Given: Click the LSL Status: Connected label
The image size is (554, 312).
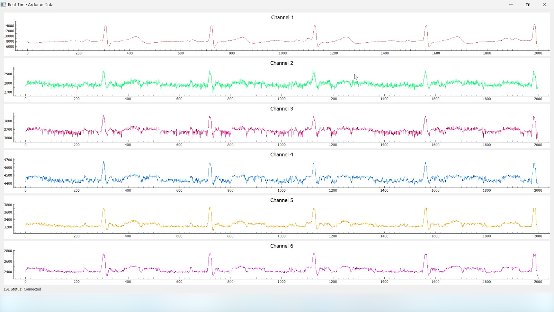Looking at the screenshot, I should pyautogui.click(x=23, y=289).
